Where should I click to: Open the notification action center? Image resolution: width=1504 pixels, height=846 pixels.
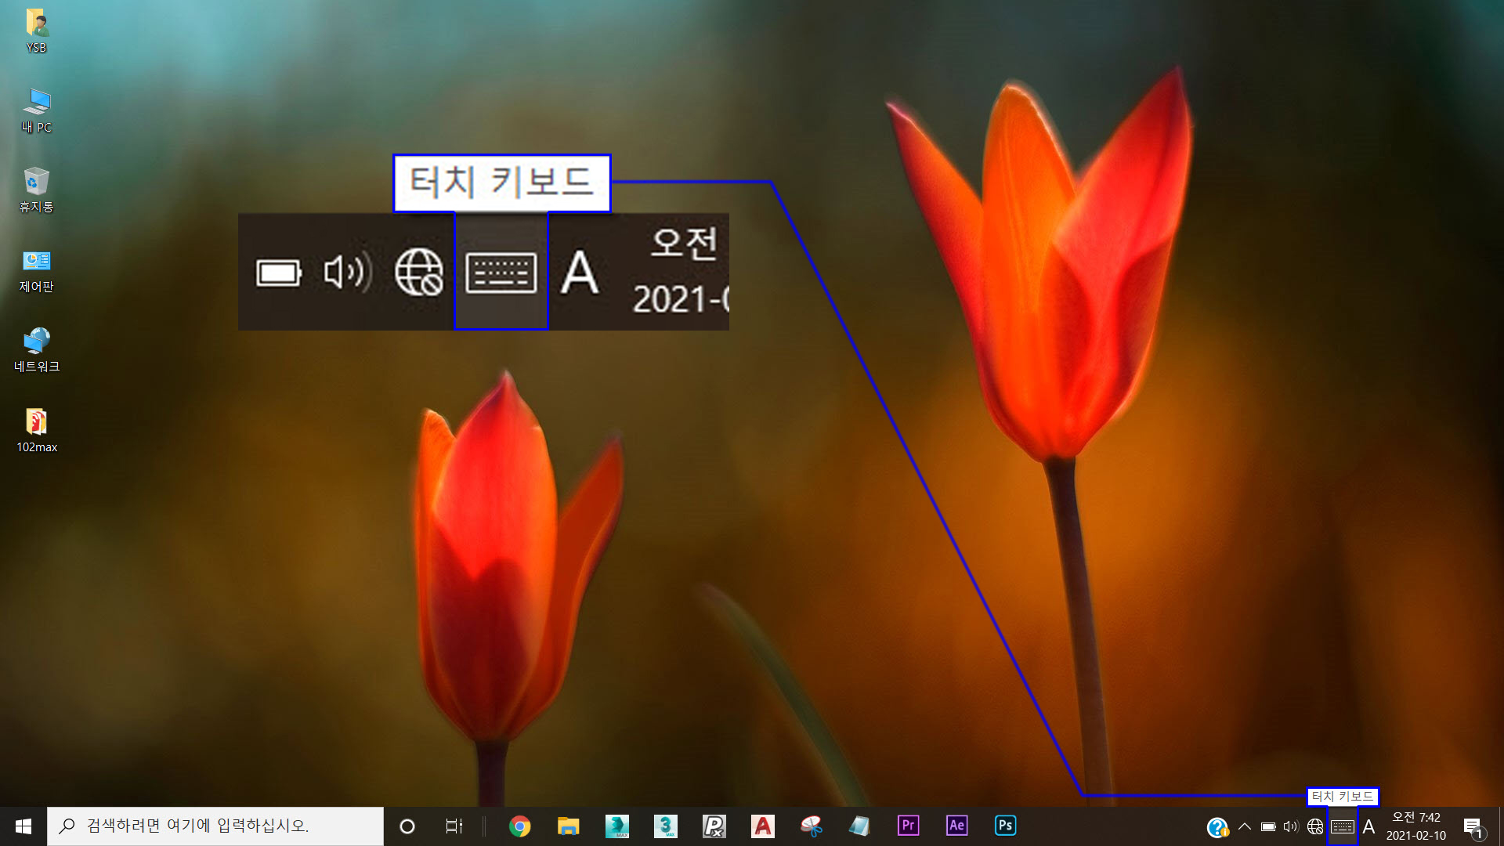(1473, 827)
